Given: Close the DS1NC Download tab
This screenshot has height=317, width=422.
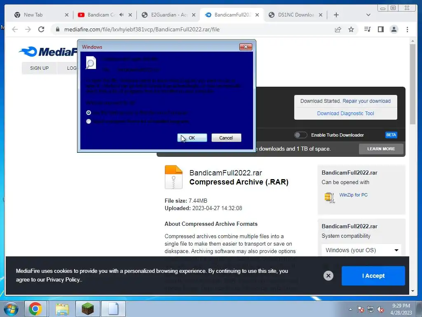Looking at the screenshot, I should click(x=321, y=15).
